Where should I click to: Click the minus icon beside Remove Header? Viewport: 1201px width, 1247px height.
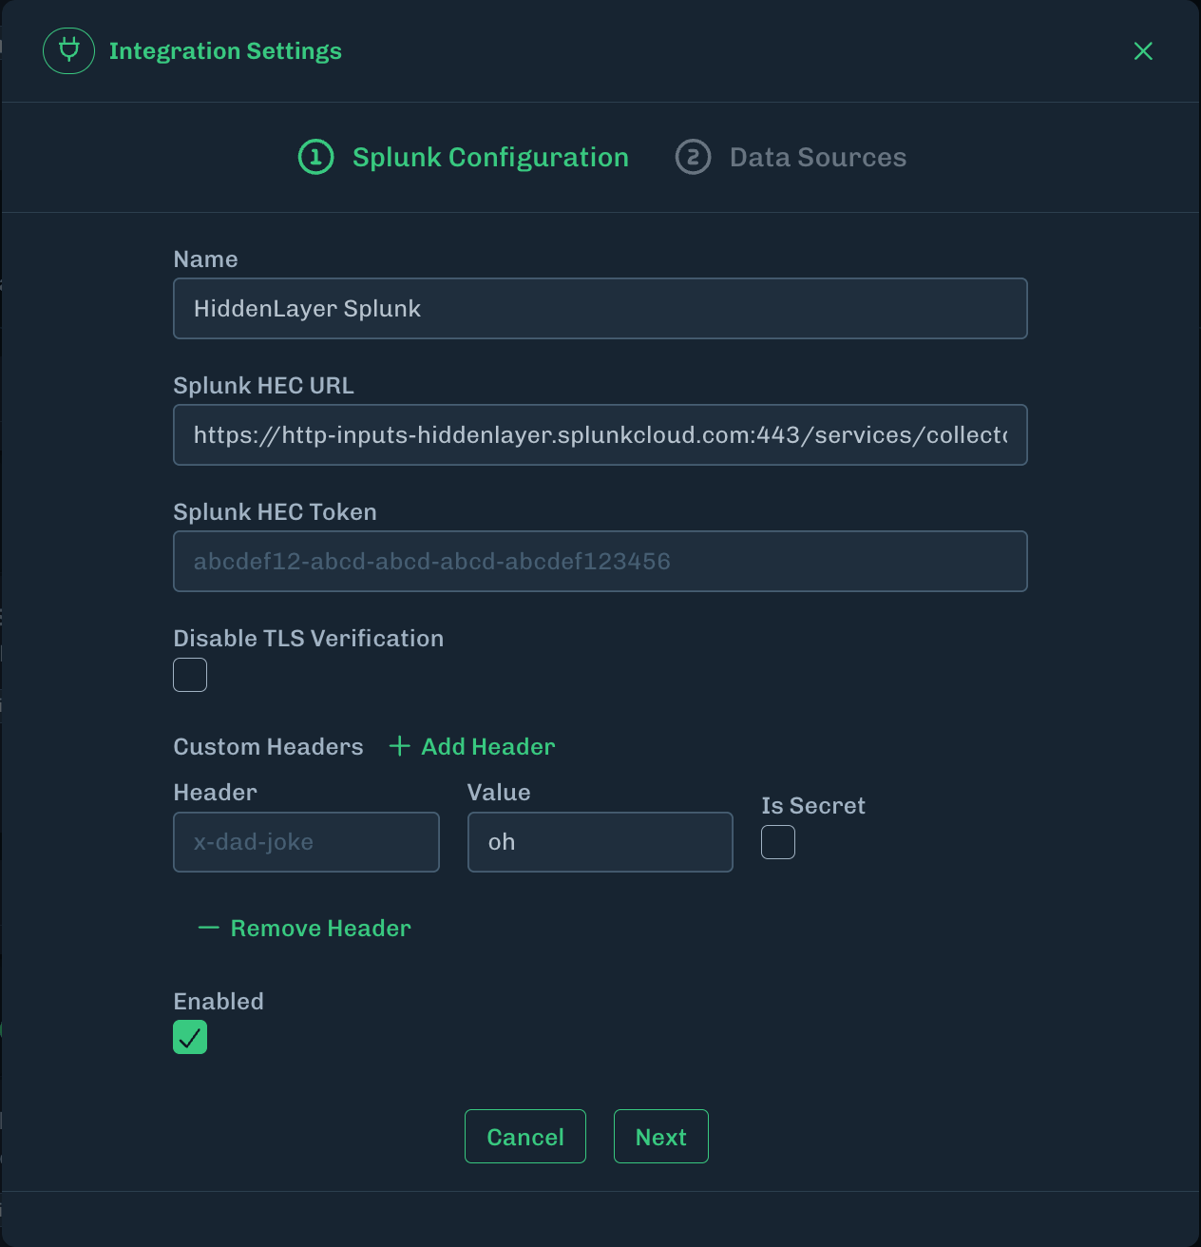click(208, 928)
